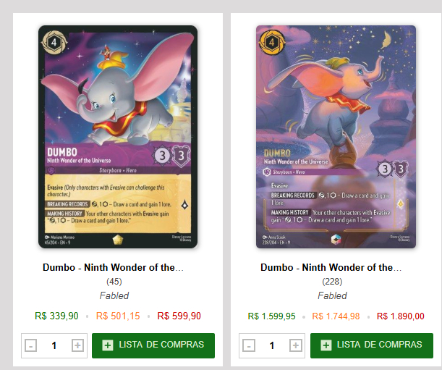Viewport: 442px width, 370px height.
Task: Click the minus stepper for Dumbo card 45
Action: click(x=30, y=345)
